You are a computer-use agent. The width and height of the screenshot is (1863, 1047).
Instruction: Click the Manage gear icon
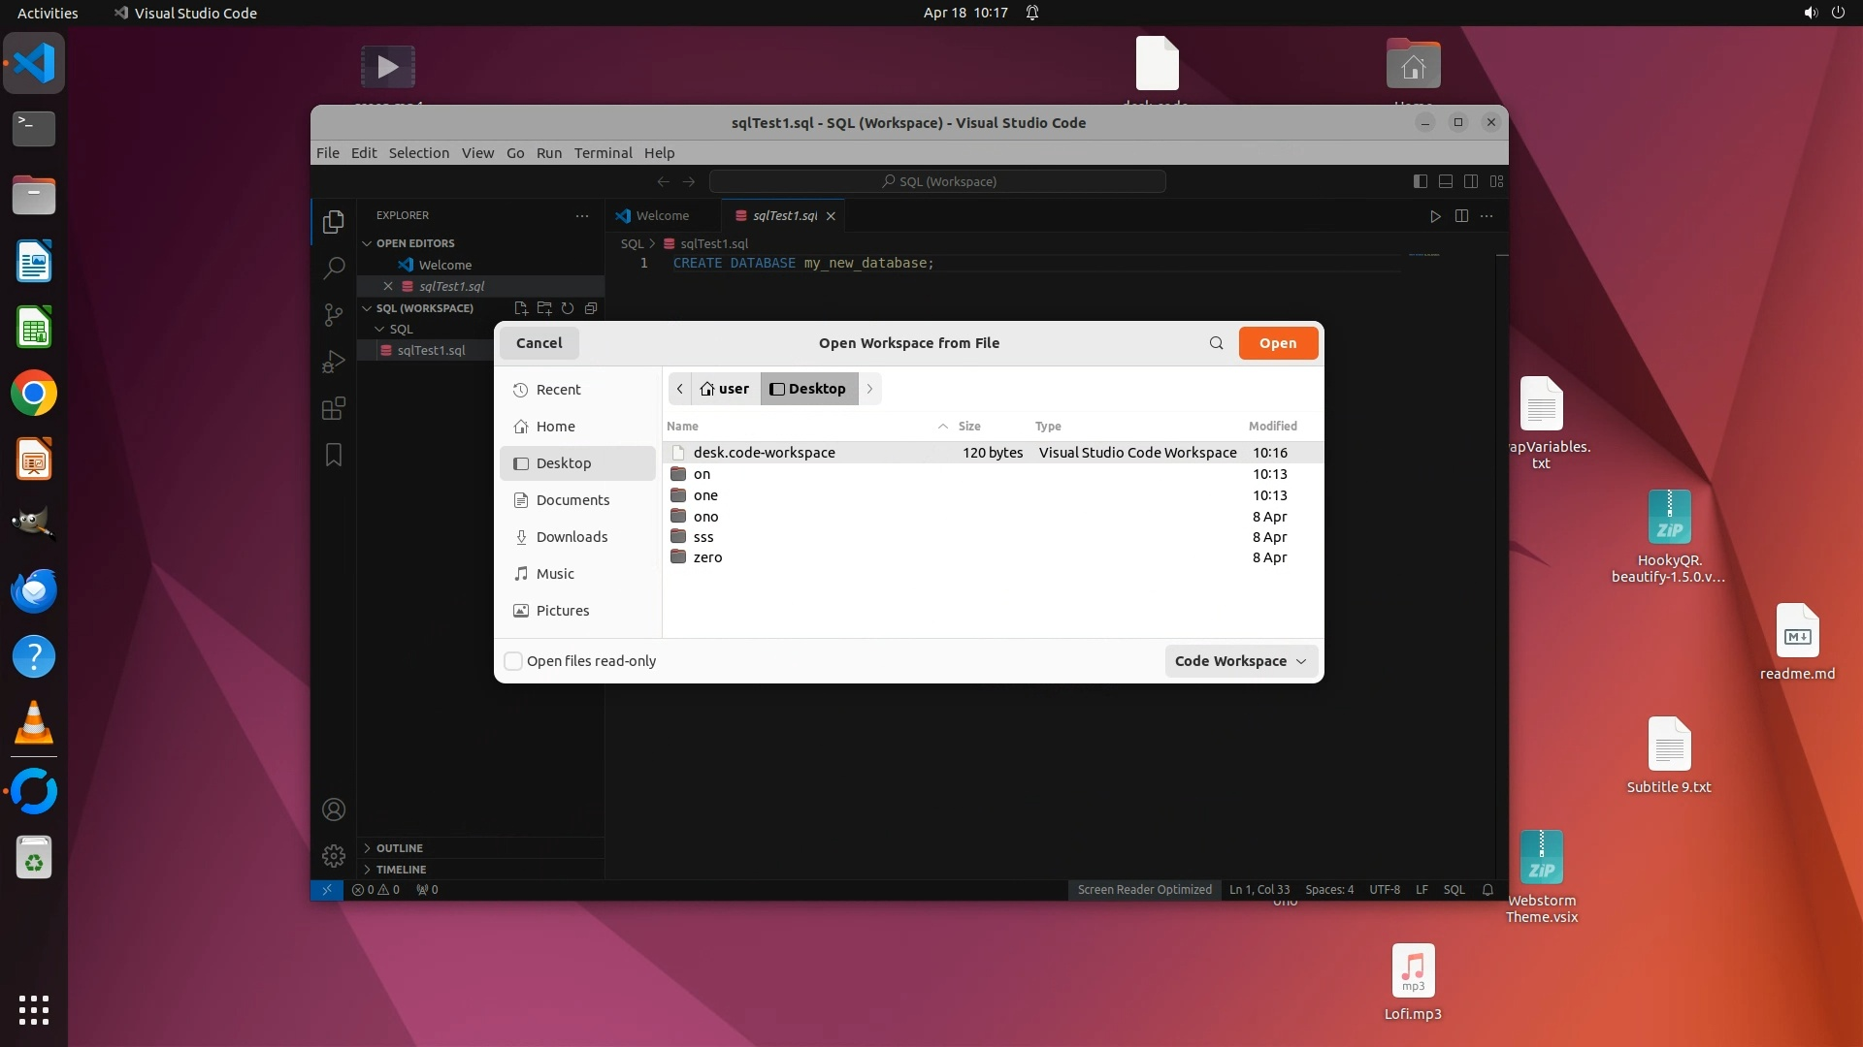click(333, 855)
